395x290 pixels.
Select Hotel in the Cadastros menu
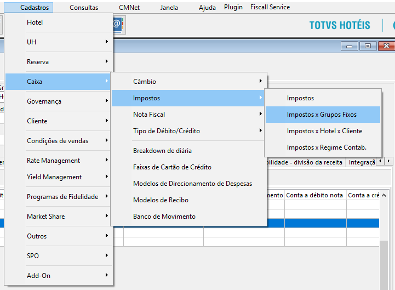59,22
